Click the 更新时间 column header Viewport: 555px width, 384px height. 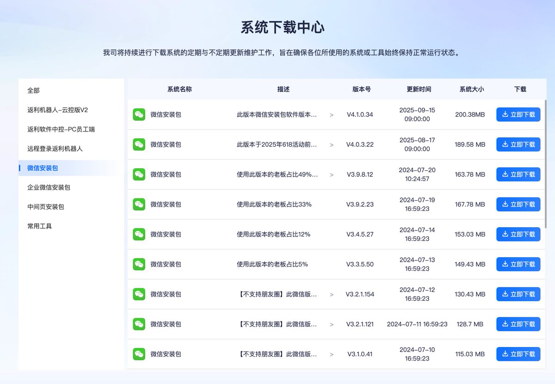pyautogui.click(x=419, y=89)
